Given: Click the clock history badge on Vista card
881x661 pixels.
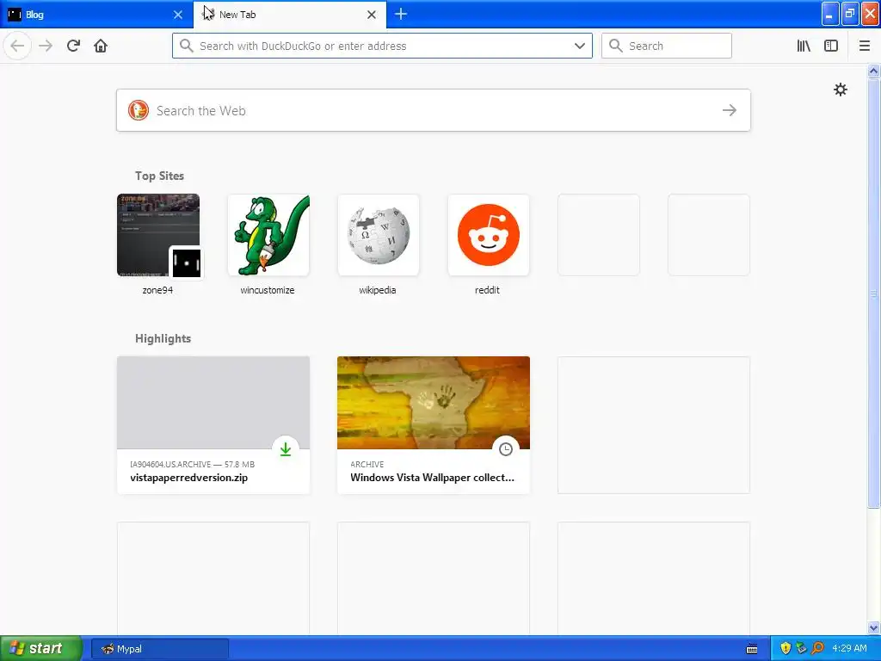Looking at the screenshot, I should tap(506, 449).
